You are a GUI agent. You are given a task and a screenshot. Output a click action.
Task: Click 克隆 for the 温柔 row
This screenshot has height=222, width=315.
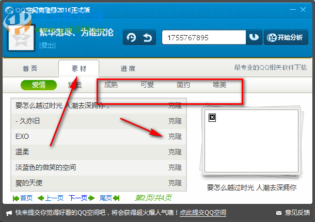(x=175, y=152)
